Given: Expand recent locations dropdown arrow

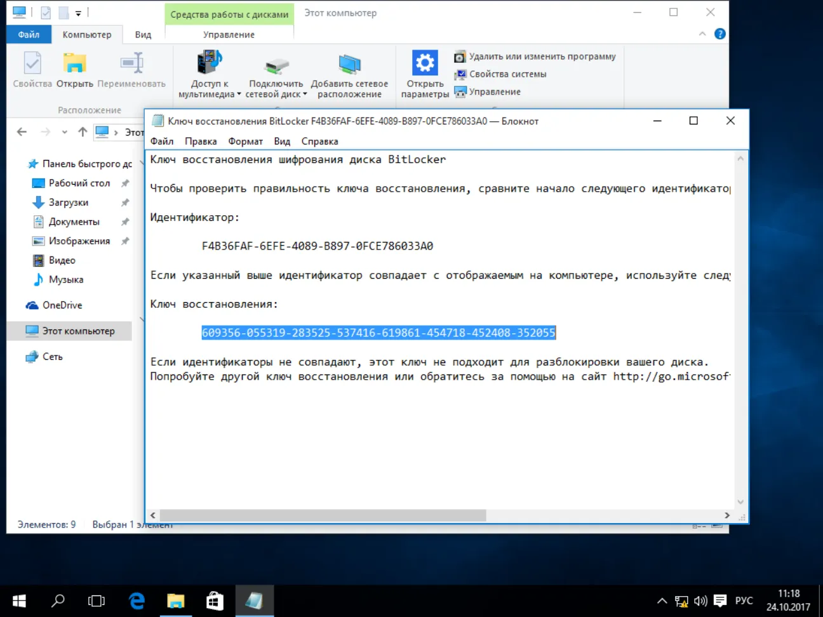Looking at the screenshot, I should pyautogui.click(x=65, y=132).
